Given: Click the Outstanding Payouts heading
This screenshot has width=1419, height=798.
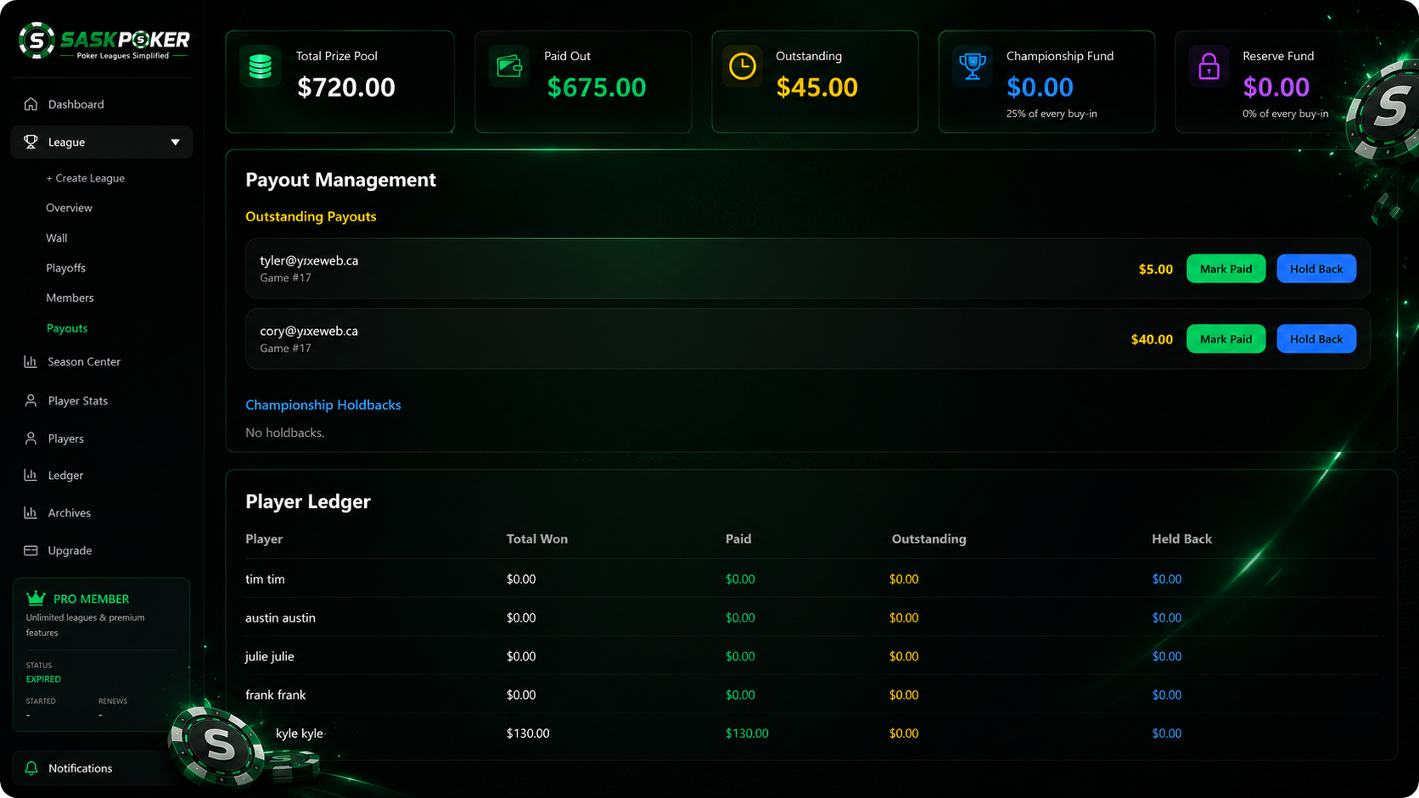Looking at the screenshot, I should (311, 217).
